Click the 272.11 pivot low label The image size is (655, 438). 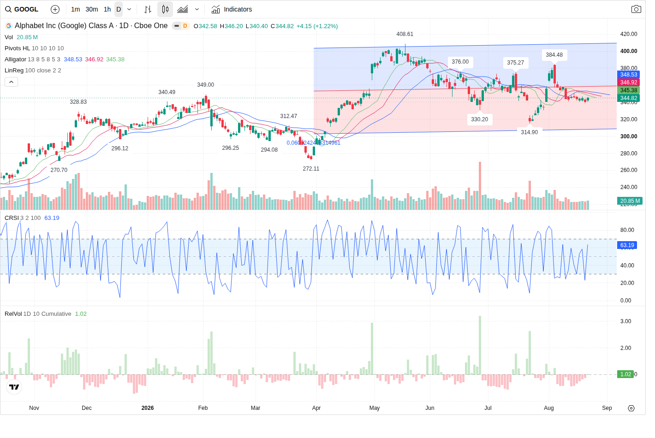(311, 169)
